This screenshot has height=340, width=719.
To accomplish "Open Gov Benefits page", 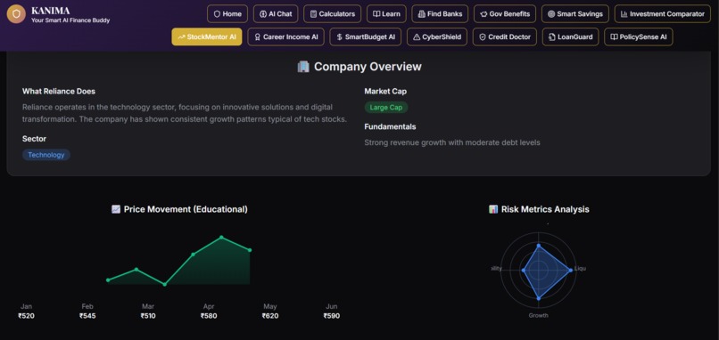I will [x=505, y=13].
